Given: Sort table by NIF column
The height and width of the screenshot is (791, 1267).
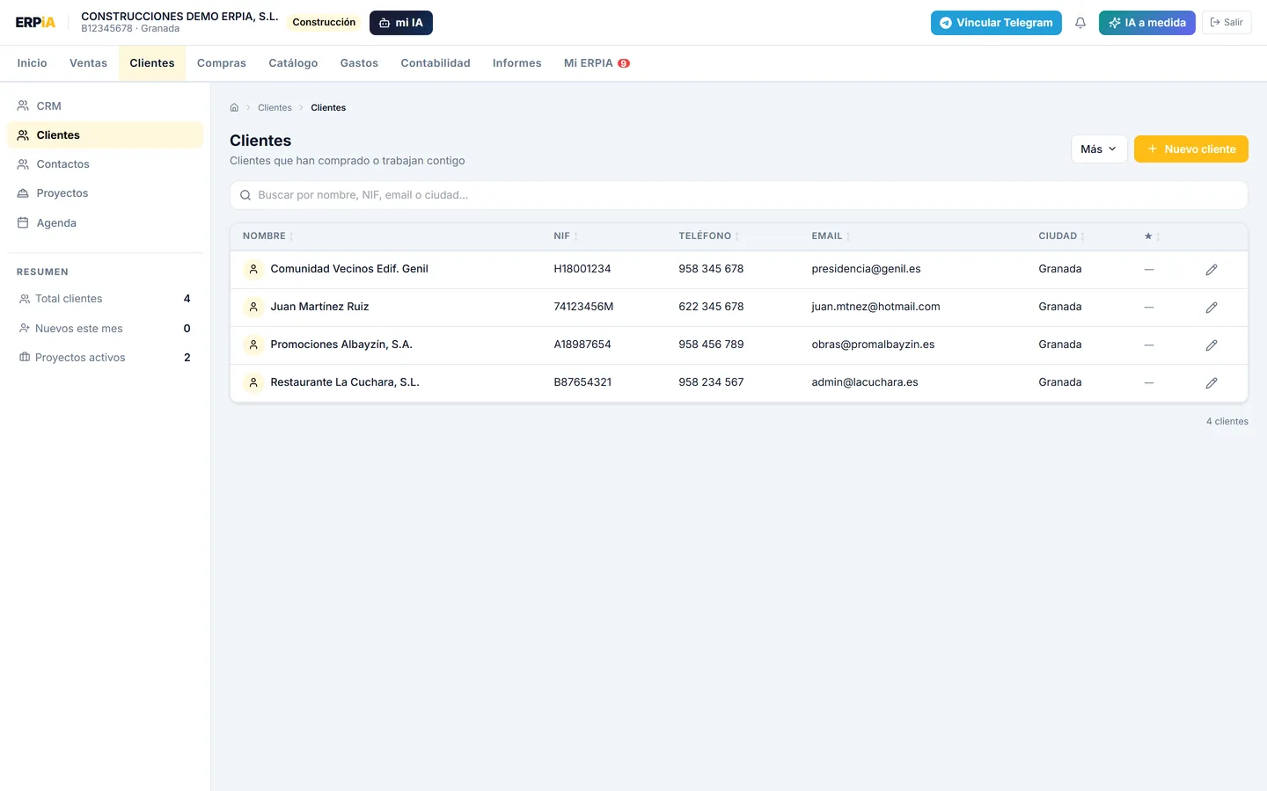Looking at the screenshot, I should click(565, 236).
